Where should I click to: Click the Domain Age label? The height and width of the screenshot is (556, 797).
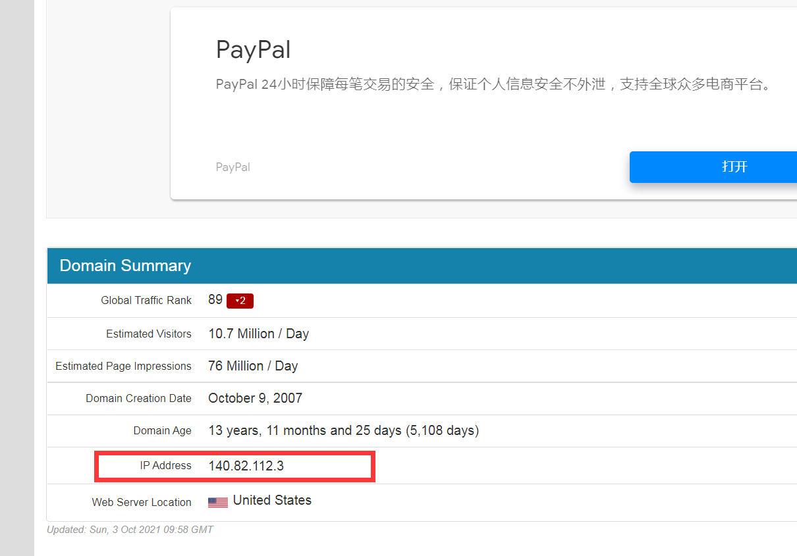(162, 431)
